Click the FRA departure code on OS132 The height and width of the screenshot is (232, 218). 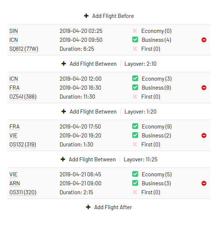[x=14, y=127]
